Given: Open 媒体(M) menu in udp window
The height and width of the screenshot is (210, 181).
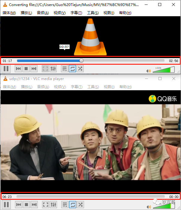Looking at the screenshot, I should pyautogui.click(x=9, y=87).
